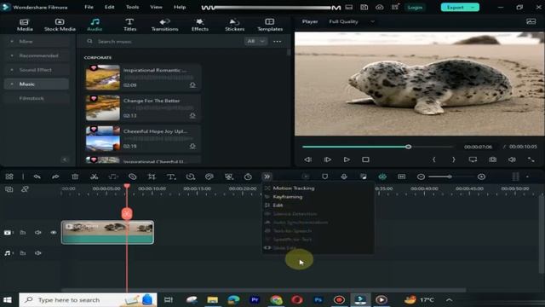Open the File menu
Viewport: 545px width, 307px height.
[89, 7]
